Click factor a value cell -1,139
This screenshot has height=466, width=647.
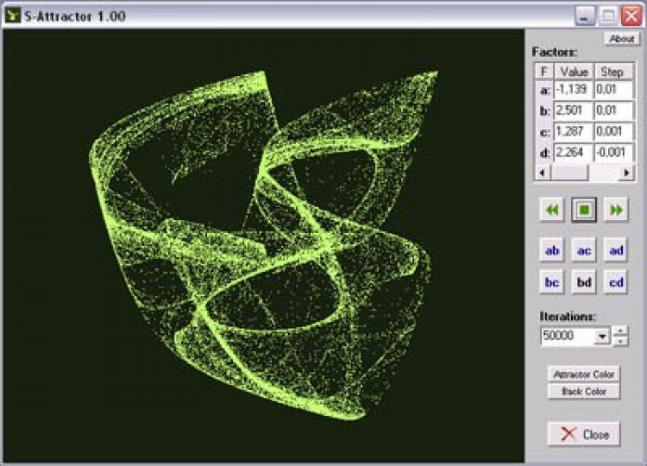(x=573, y=90)
